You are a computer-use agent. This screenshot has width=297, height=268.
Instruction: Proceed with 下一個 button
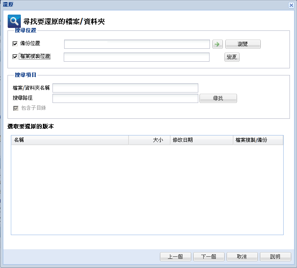point(209,257)
